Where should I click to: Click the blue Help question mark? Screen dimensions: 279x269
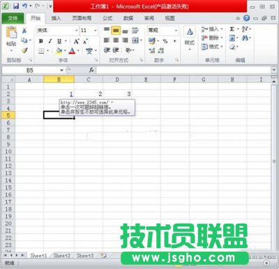pyautogui.click(x=246, y=18)
